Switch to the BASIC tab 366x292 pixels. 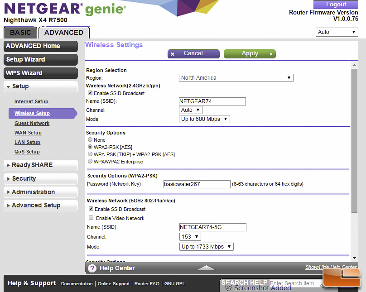point(20,33)
